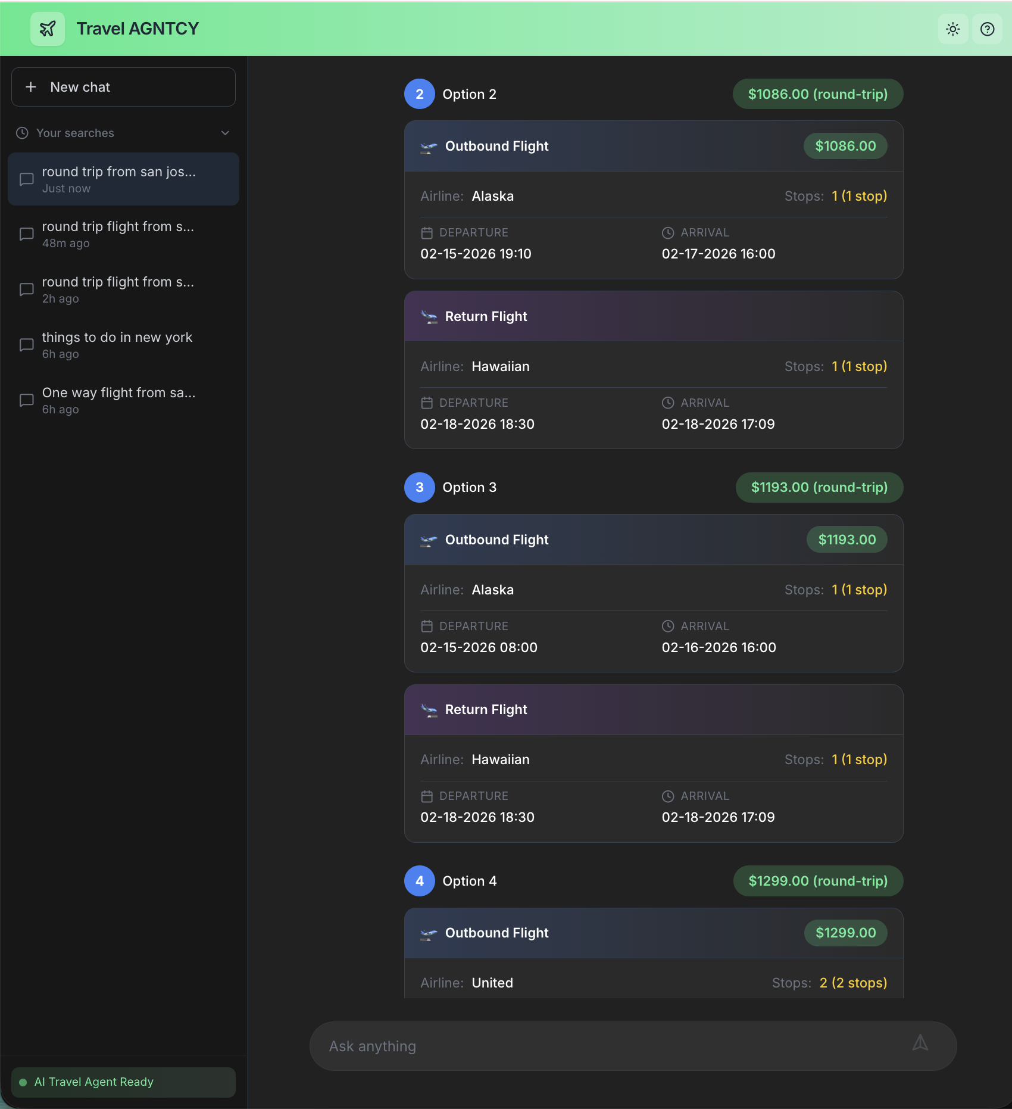Click Option 3 return flight plane icon
Screen dimensions: 1012x1109
pos(429,710)
